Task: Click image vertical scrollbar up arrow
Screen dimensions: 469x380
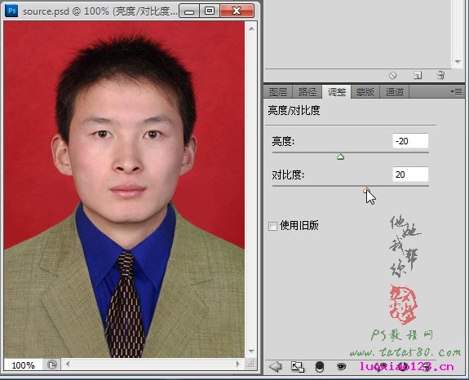Action: pos(251,29)
